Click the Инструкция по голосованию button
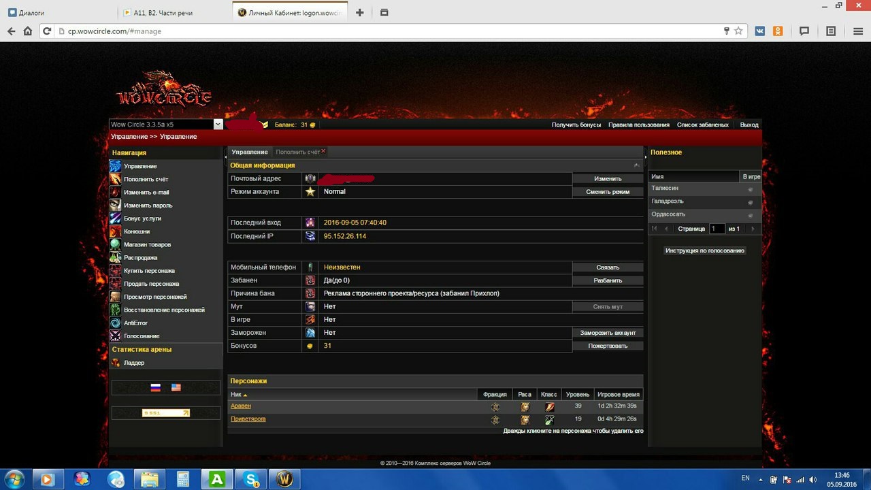This screenshot has width=871, height=490. 705,250
